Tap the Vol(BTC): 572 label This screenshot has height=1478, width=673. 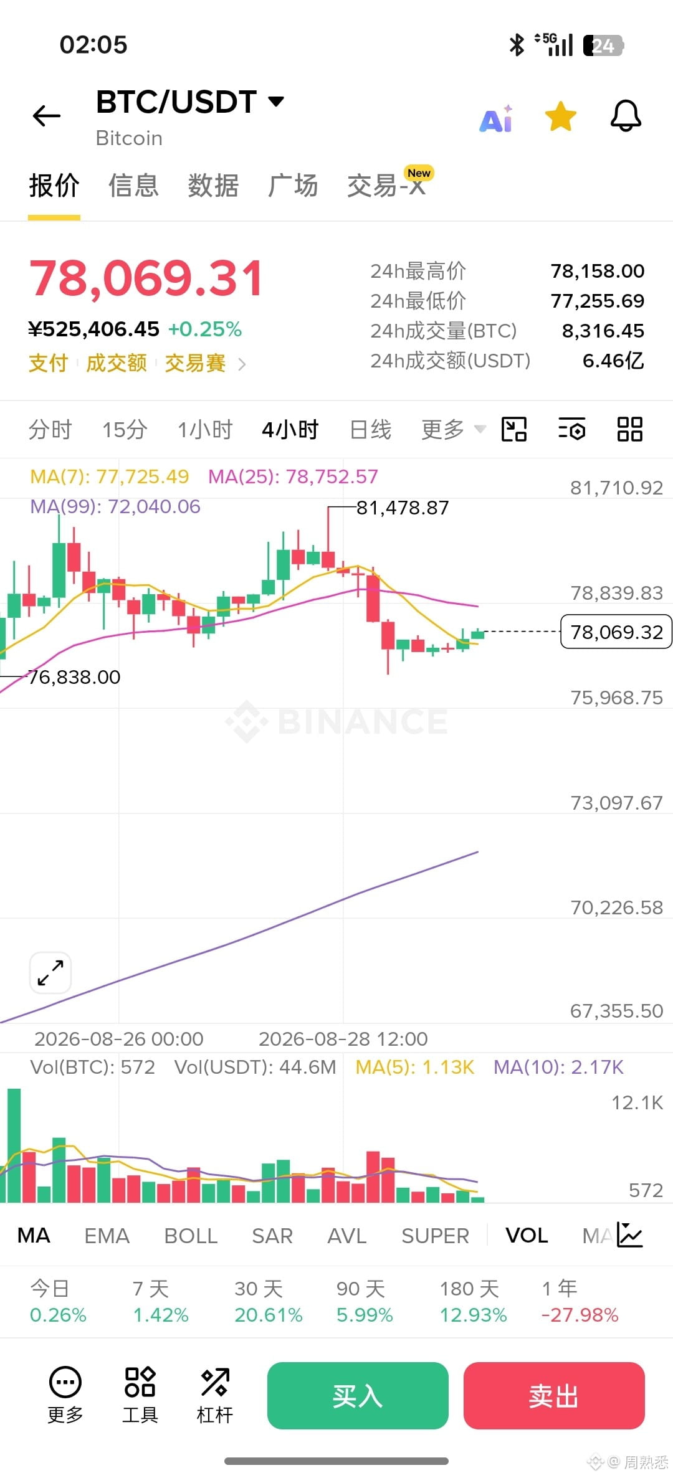tap(92, 1067)
